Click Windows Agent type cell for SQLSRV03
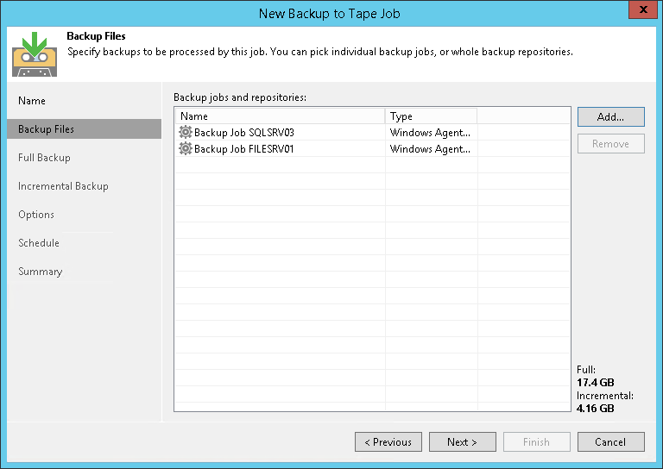Viewport: 663px width, 469px height. pos(430,133)
